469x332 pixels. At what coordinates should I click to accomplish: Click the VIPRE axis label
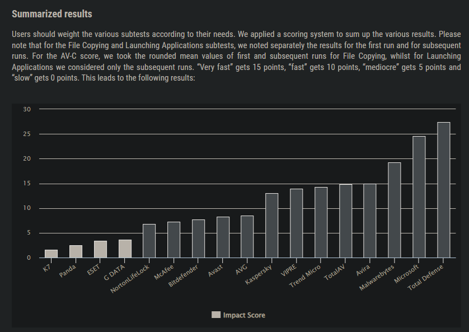click(289, 270)
